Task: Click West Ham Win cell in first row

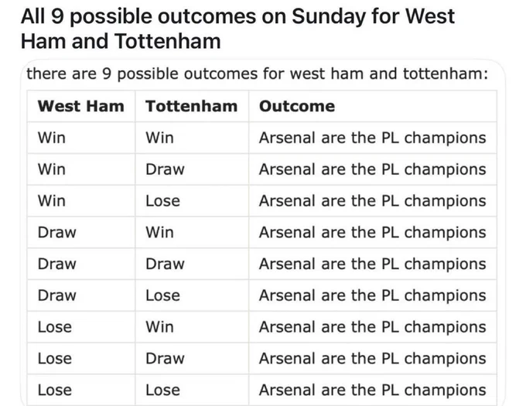Action: coord(51,138)
